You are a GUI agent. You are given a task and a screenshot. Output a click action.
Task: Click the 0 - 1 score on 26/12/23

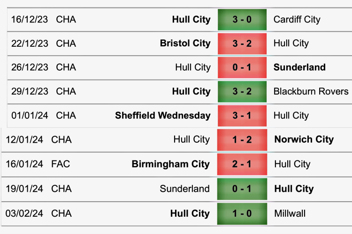(x=242, y=67)
